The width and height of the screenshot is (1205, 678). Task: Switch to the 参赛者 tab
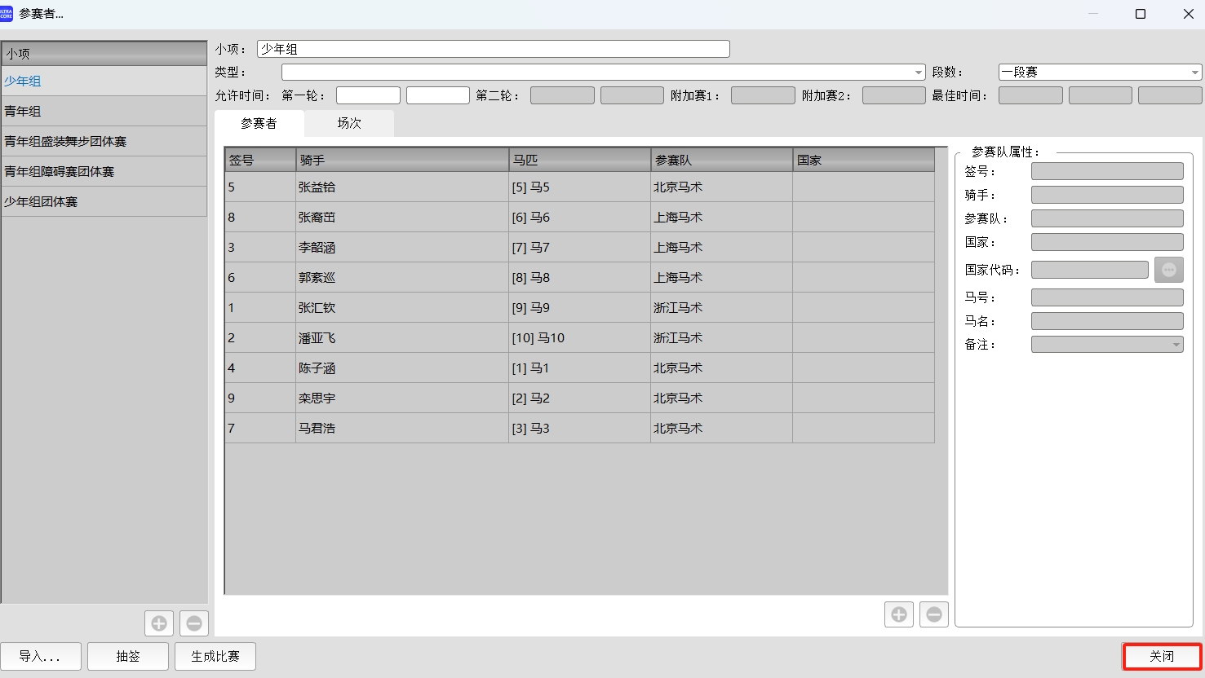click(x=259, y=123)
